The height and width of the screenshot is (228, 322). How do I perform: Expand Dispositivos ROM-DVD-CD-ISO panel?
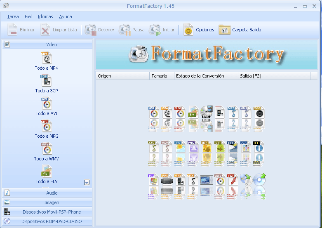(x=47, y=221)
